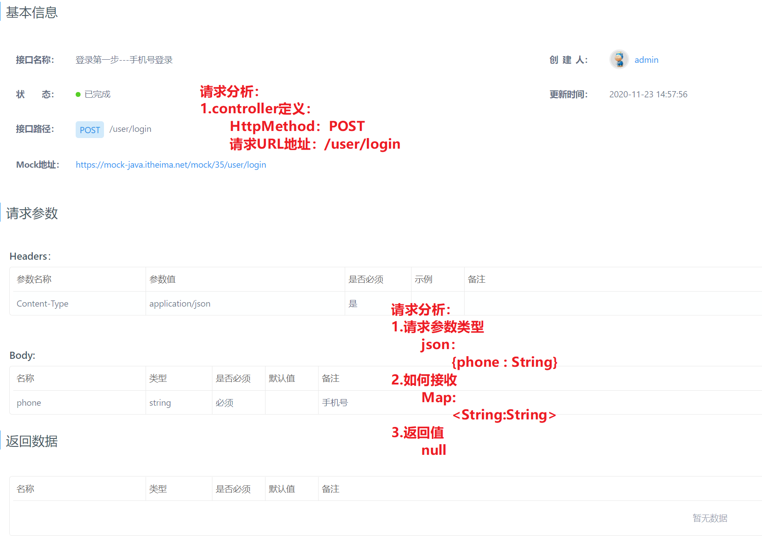This screenshot has width=762, height=538.
Task: Click 备注 header in Headers table
Action: click(477, 279)
